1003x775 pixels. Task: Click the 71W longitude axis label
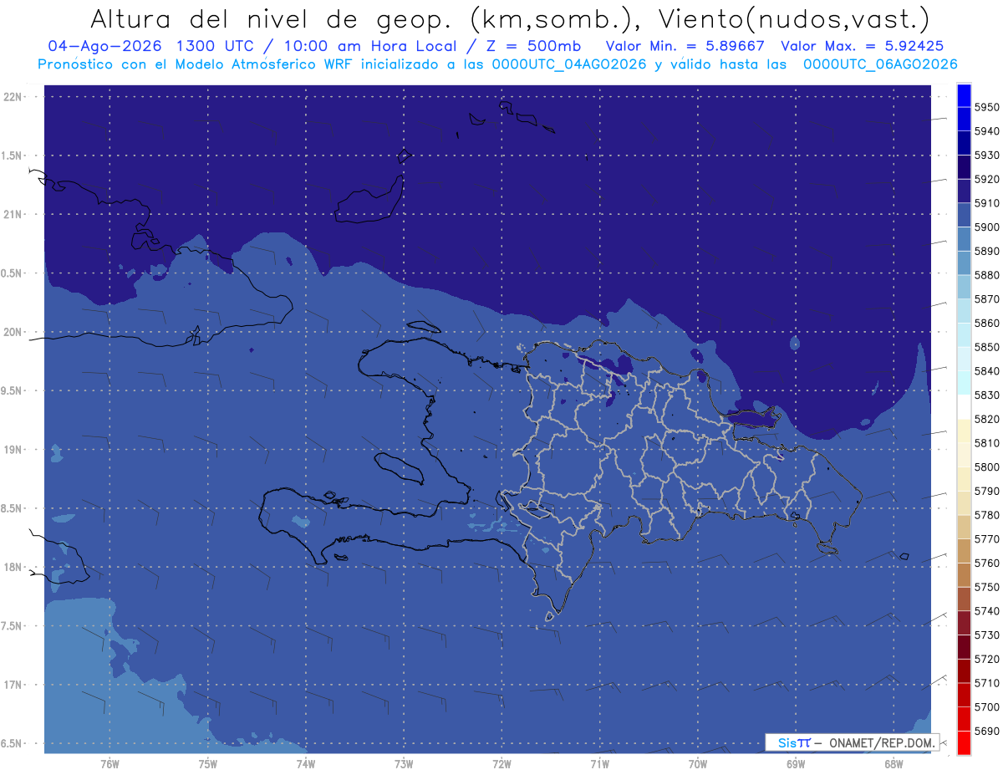coord(599,763)
